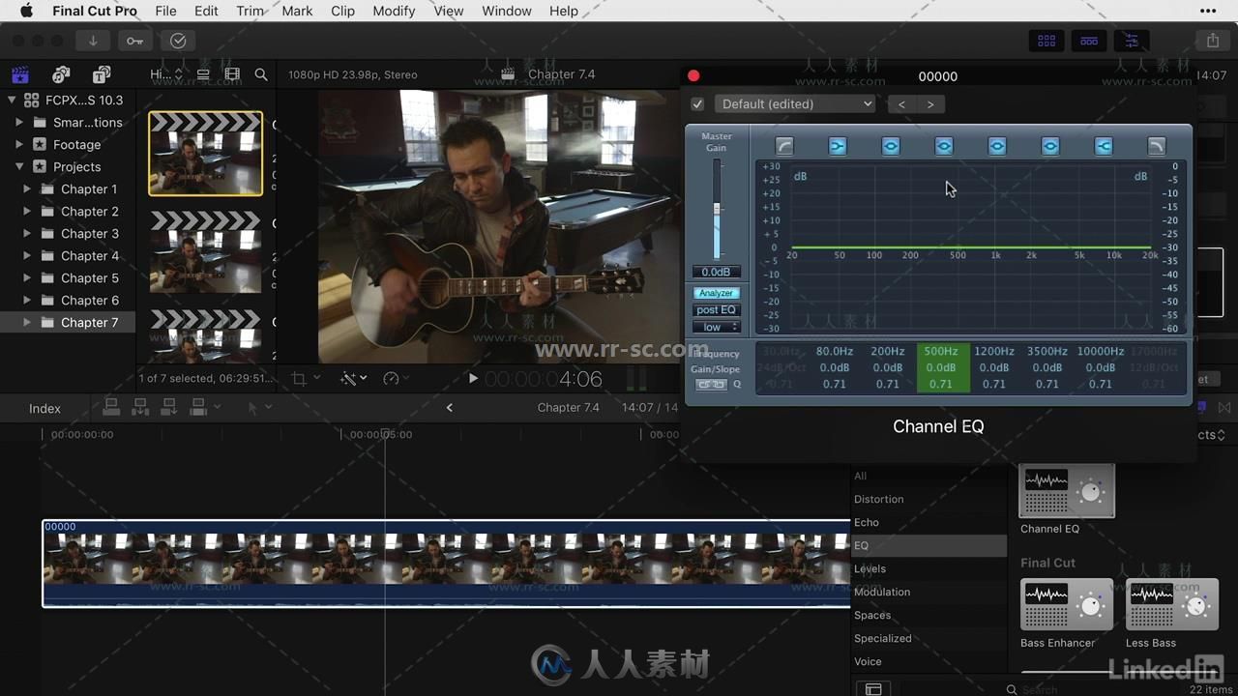Click the timeline history back arrow

coord(449,408)
